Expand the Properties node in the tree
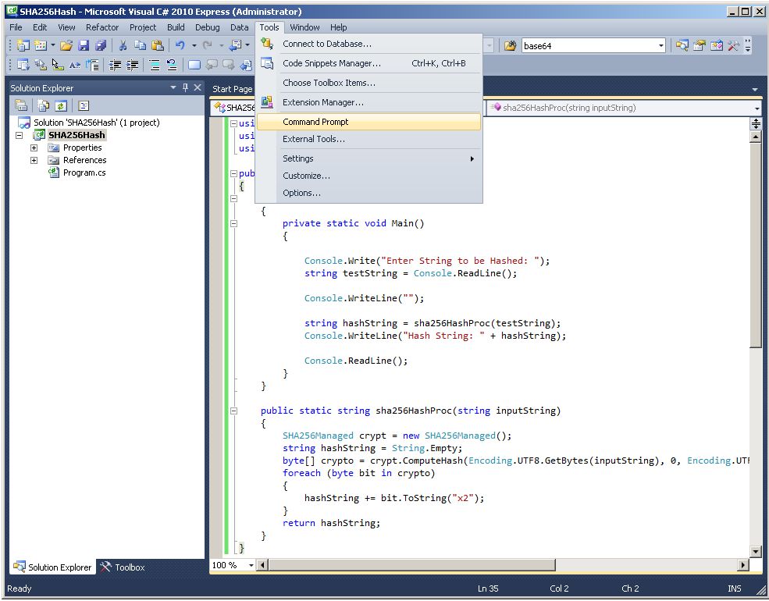The width and height of the screenshot is (769, 601). [x=34, y=148]
